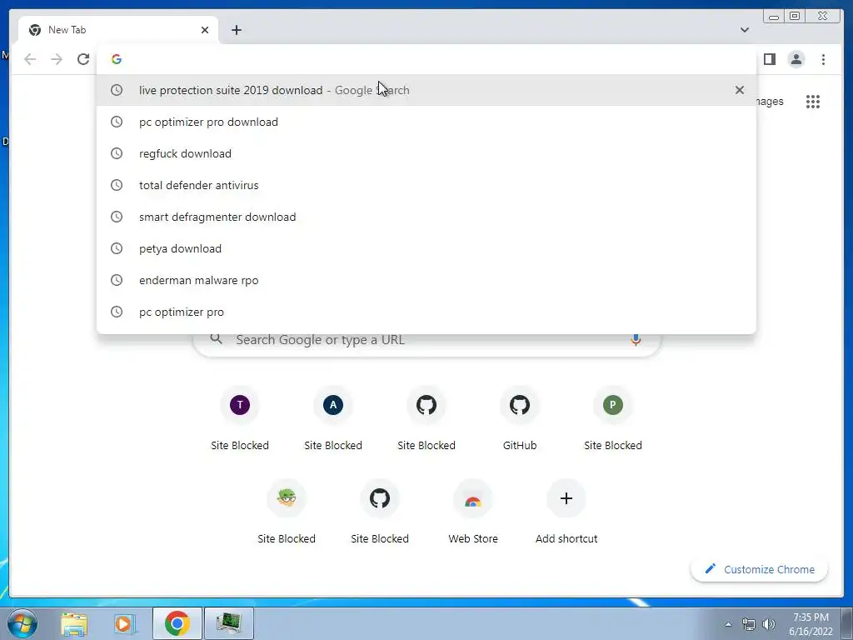
Task: Choose the last 'pc optimizer pro' suggestion
Action: click(426, 312)
